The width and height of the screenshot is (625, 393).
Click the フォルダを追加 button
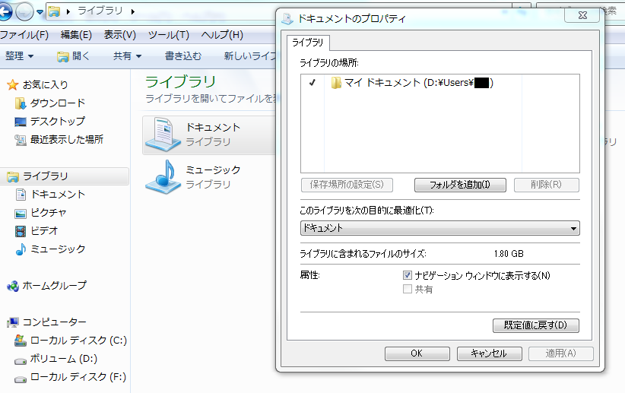[x=460, y=185]
